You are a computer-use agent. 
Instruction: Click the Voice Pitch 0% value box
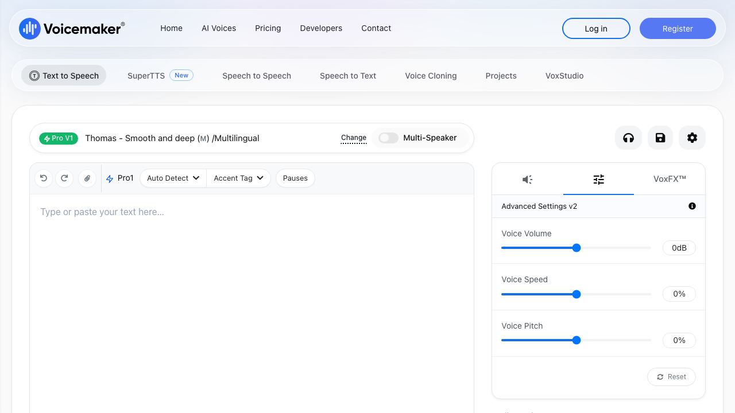point(679,340)
